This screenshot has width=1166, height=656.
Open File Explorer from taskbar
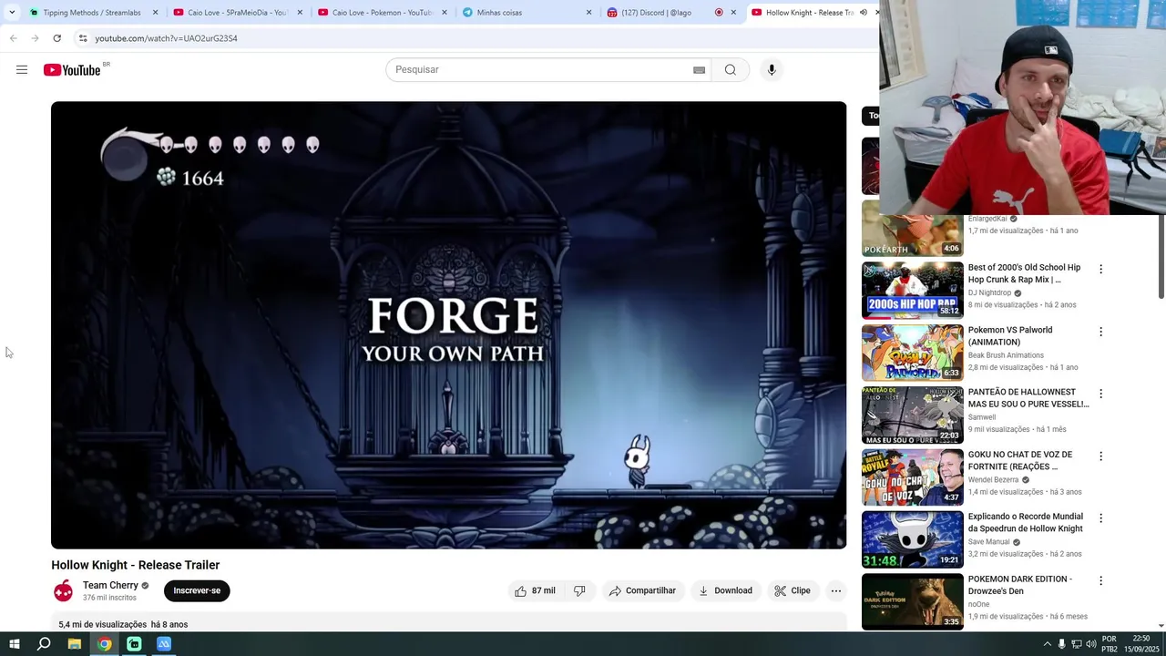click(74, 644)
